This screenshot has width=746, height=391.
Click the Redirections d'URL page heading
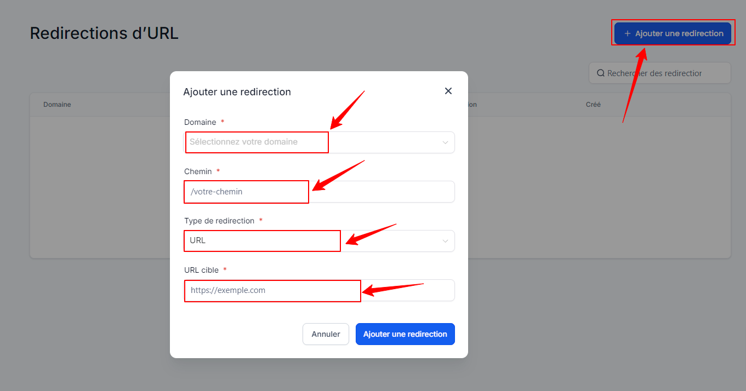coord(104,33)
